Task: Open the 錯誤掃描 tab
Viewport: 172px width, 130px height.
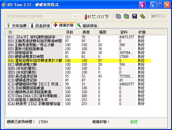Action: tap(87, 26)
